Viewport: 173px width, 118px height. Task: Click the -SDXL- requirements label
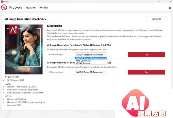(8, 84)
